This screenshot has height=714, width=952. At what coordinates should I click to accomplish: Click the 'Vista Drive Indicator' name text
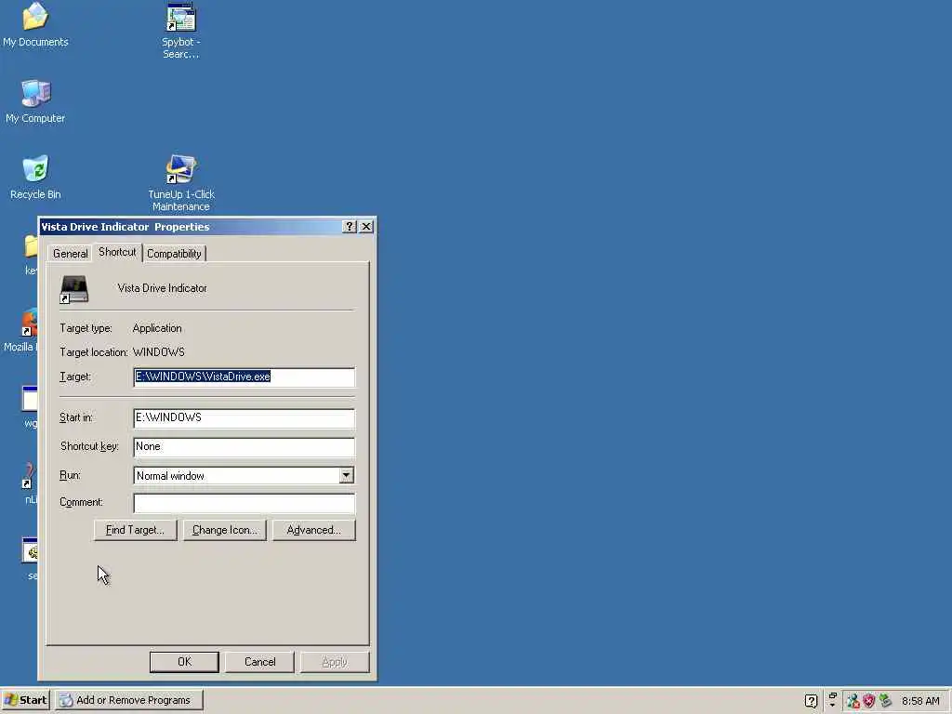coord(162,288)
